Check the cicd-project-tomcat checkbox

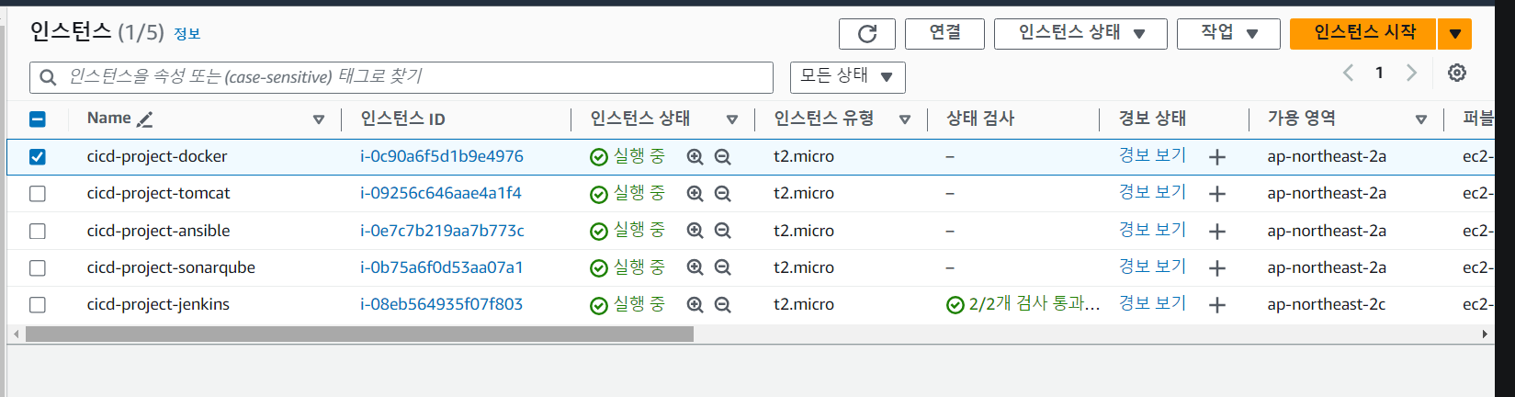click(x=38, y=193)
